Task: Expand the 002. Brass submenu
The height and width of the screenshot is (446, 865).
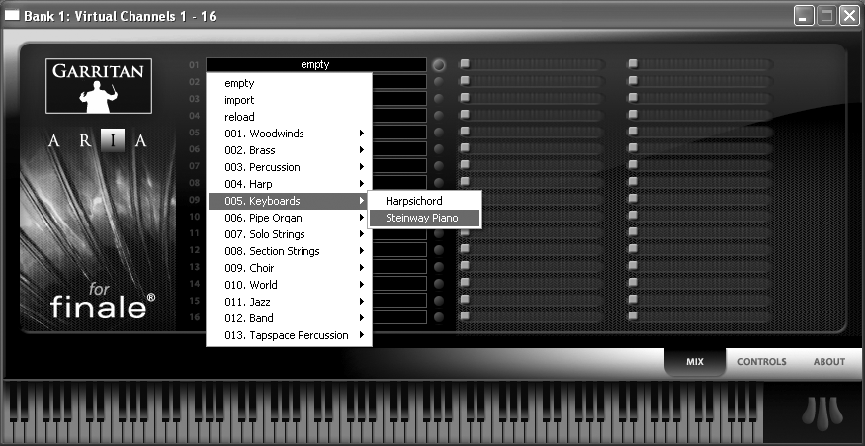Action: click(x=289, y=150)
